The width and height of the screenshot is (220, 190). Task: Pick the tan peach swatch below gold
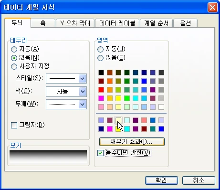tap(110, 107)
